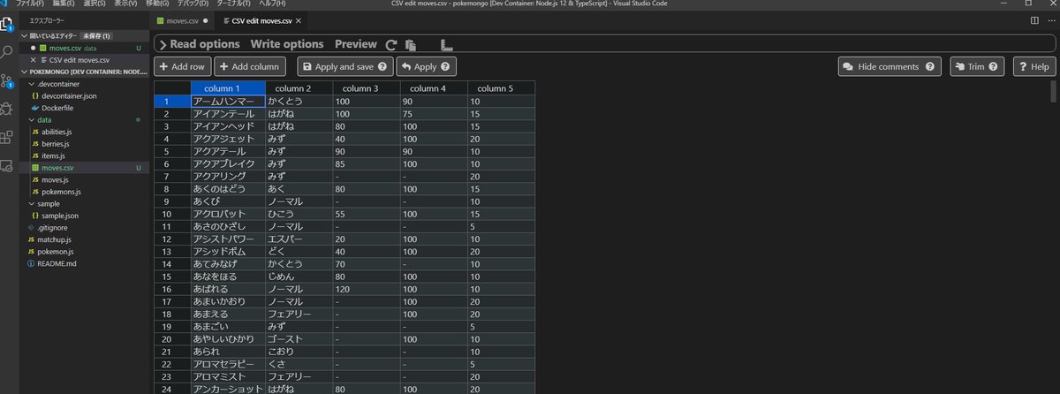Open the 選択(S) menu
1060x394 pixels.
(x=95, y=4)
